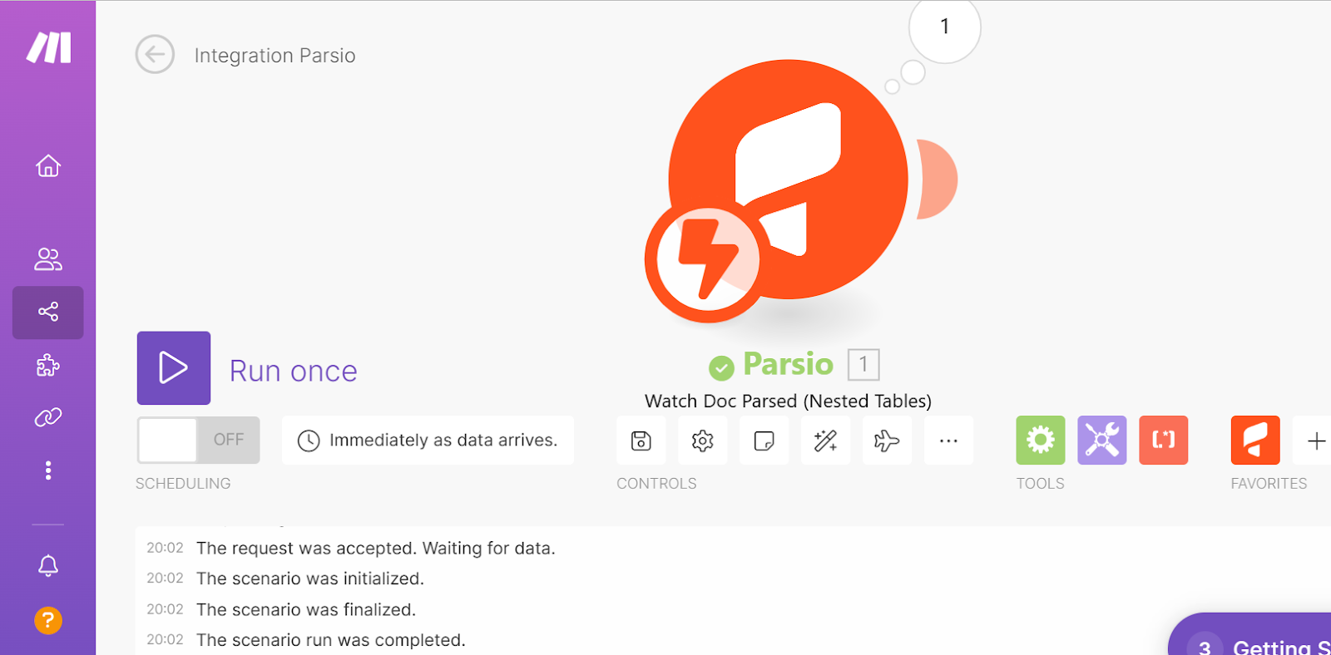
Task: Save scenario using the disk icon
Action: point(641,441)
